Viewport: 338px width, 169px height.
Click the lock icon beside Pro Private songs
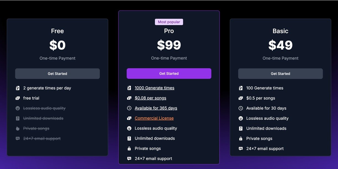pos(129,149)
